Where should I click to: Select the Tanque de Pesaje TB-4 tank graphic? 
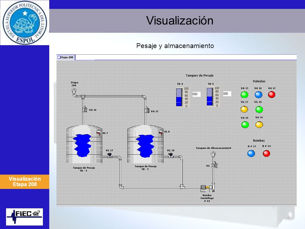[x=84, y=144]
